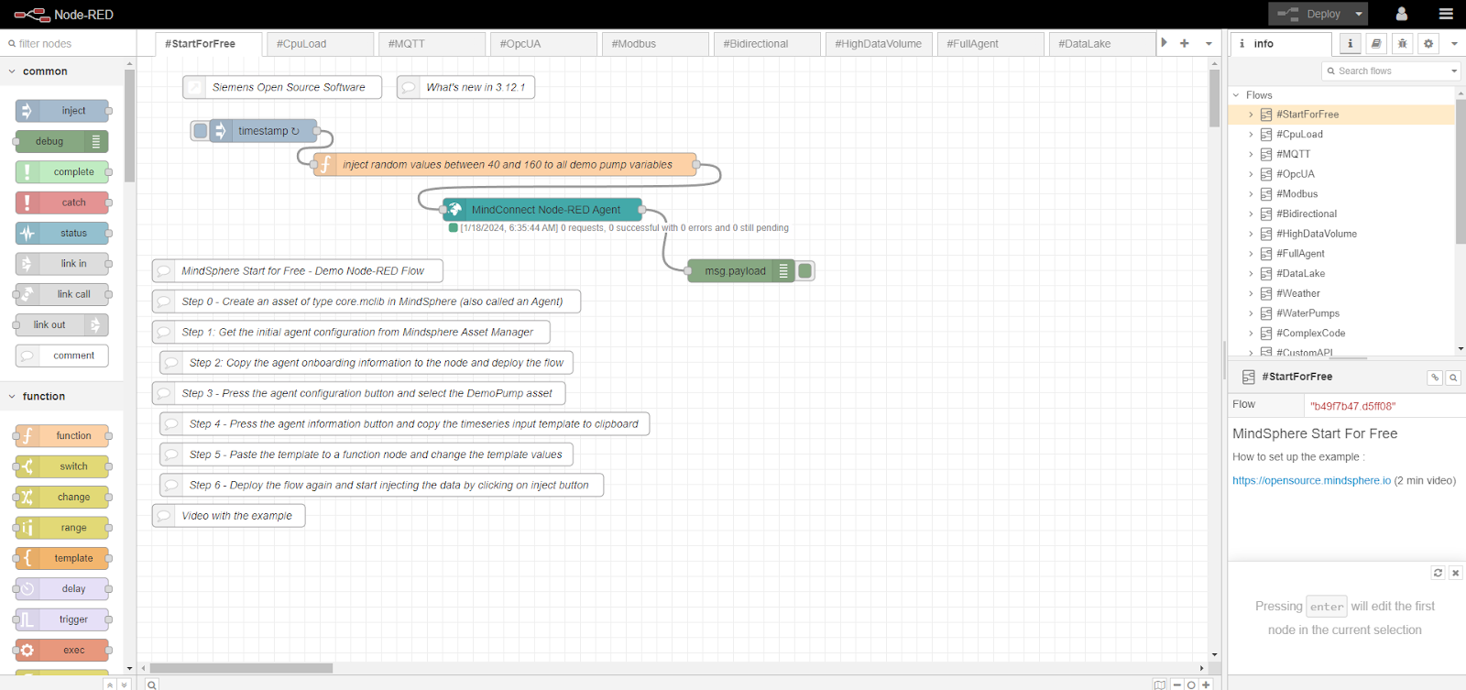The height and width of the screenshot is (690, 1466).
Task: Collapse the common palette category
Action: pyautogui.click(x=12, y=71)
